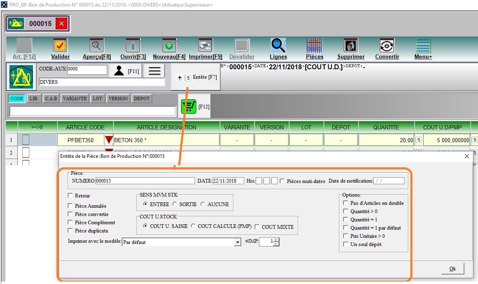This screenshot has width=478, height=284.
Task: Click the green shopping cart [F12] icon
Action: (188, 107)
